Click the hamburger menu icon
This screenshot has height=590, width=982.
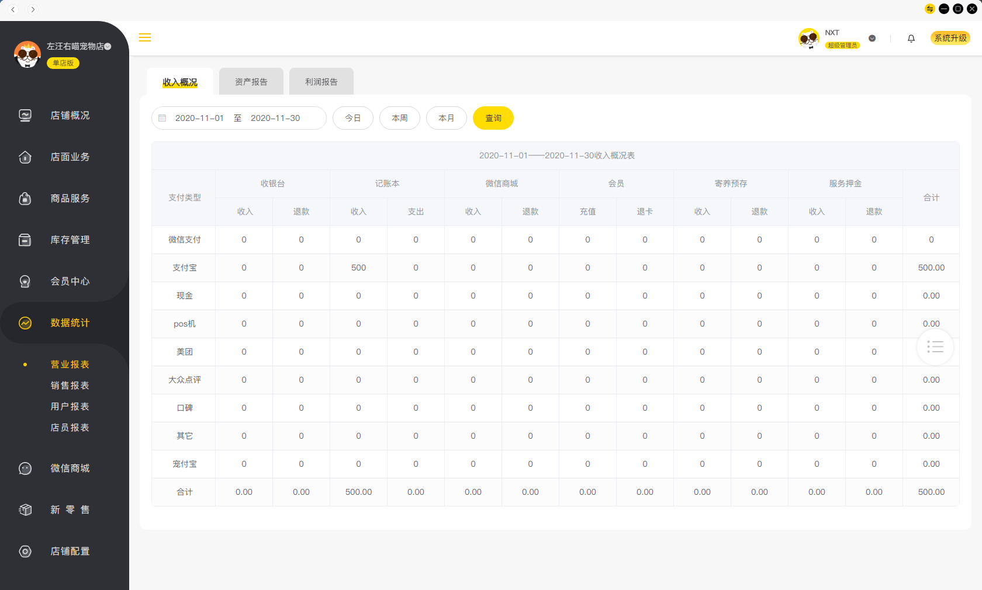point(145,37)
